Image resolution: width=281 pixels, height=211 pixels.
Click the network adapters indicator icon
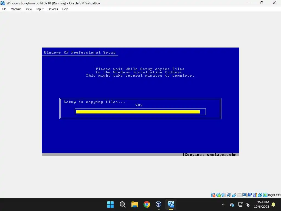pyautogui.click(x=229, y=195)
